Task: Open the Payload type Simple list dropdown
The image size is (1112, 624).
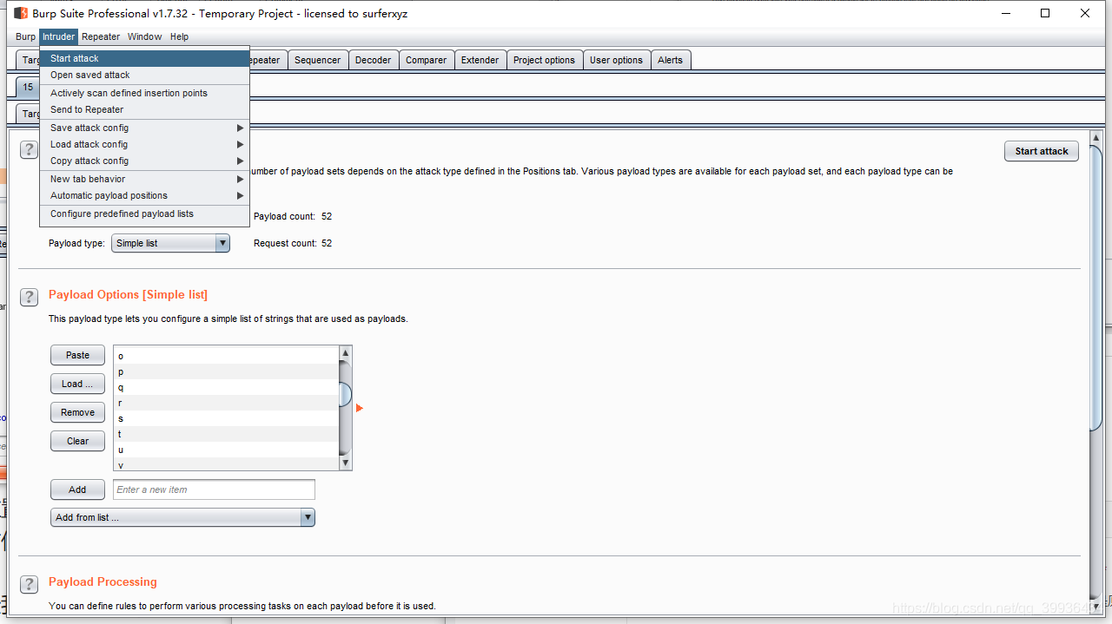Action: tap(171, 243)
